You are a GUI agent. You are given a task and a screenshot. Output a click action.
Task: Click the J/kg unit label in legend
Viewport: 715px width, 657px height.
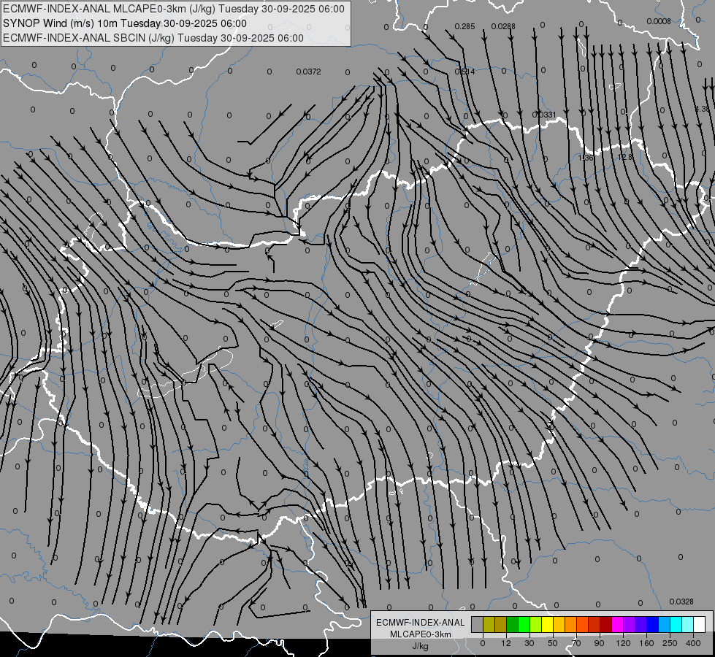pos(421,646)
